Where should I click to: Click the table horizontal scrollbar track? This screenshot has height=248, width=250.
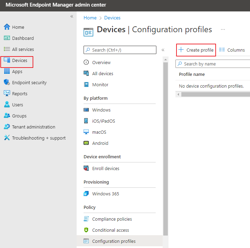[216, 94]
